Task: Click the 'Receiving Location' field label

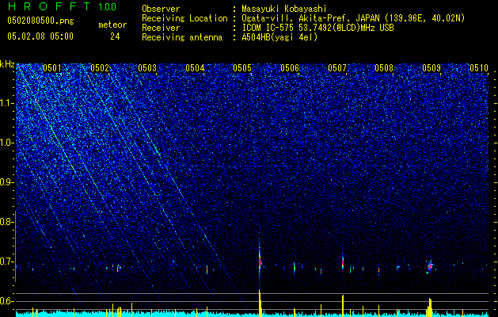Action: point(184,18)
